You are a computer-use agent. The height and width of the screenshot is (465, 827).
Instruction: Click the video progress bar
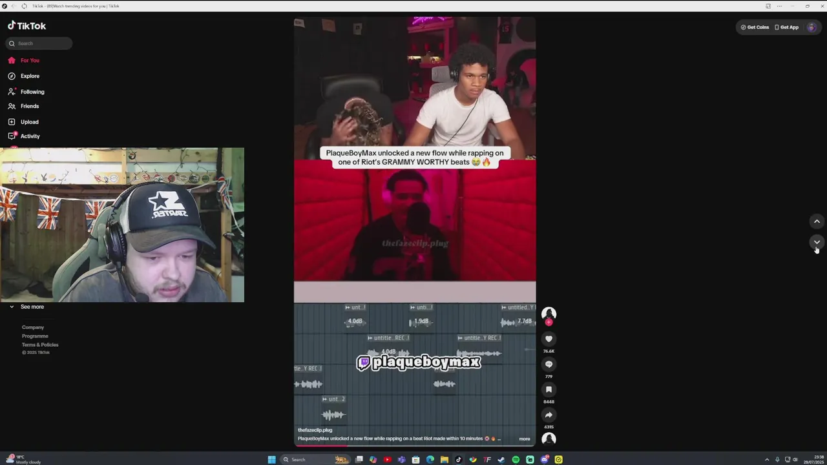click(415, 445)
